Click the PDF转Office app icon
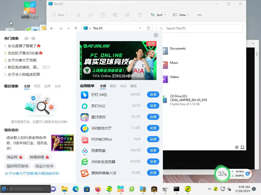Screen dimensions: 261x195 coord(85,139)
